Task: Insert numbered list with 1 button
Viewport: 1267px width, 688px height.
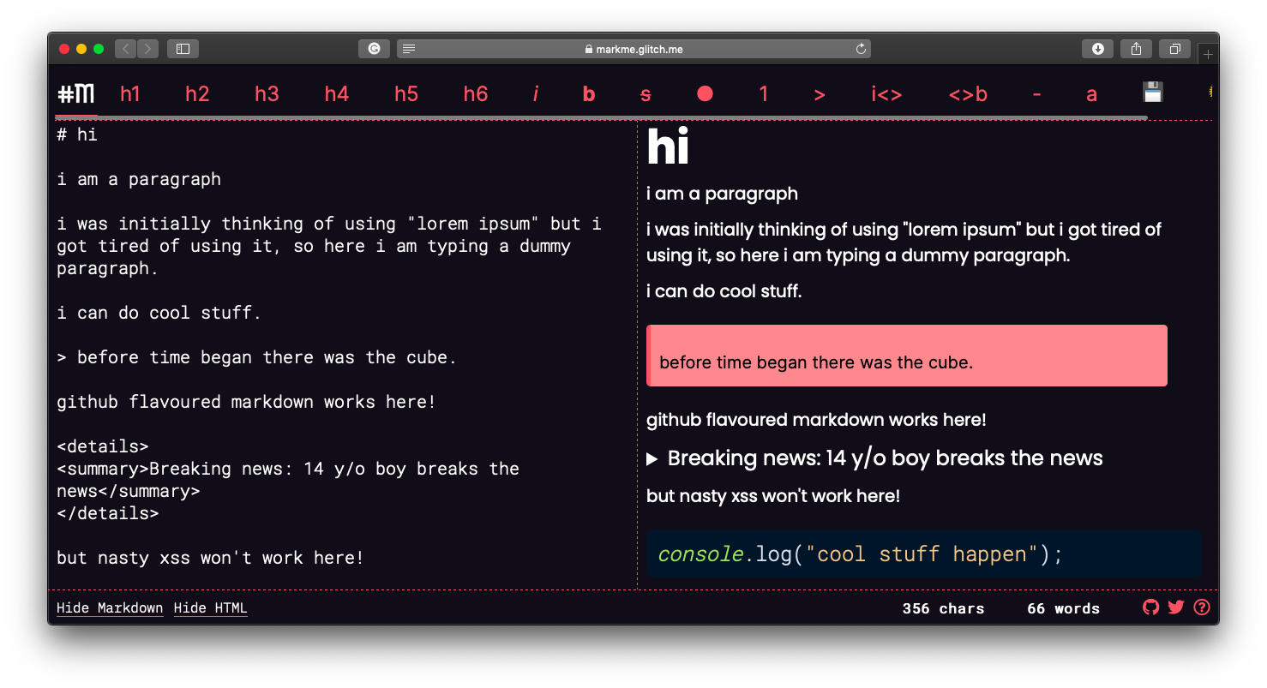Action: coord(763,93)
